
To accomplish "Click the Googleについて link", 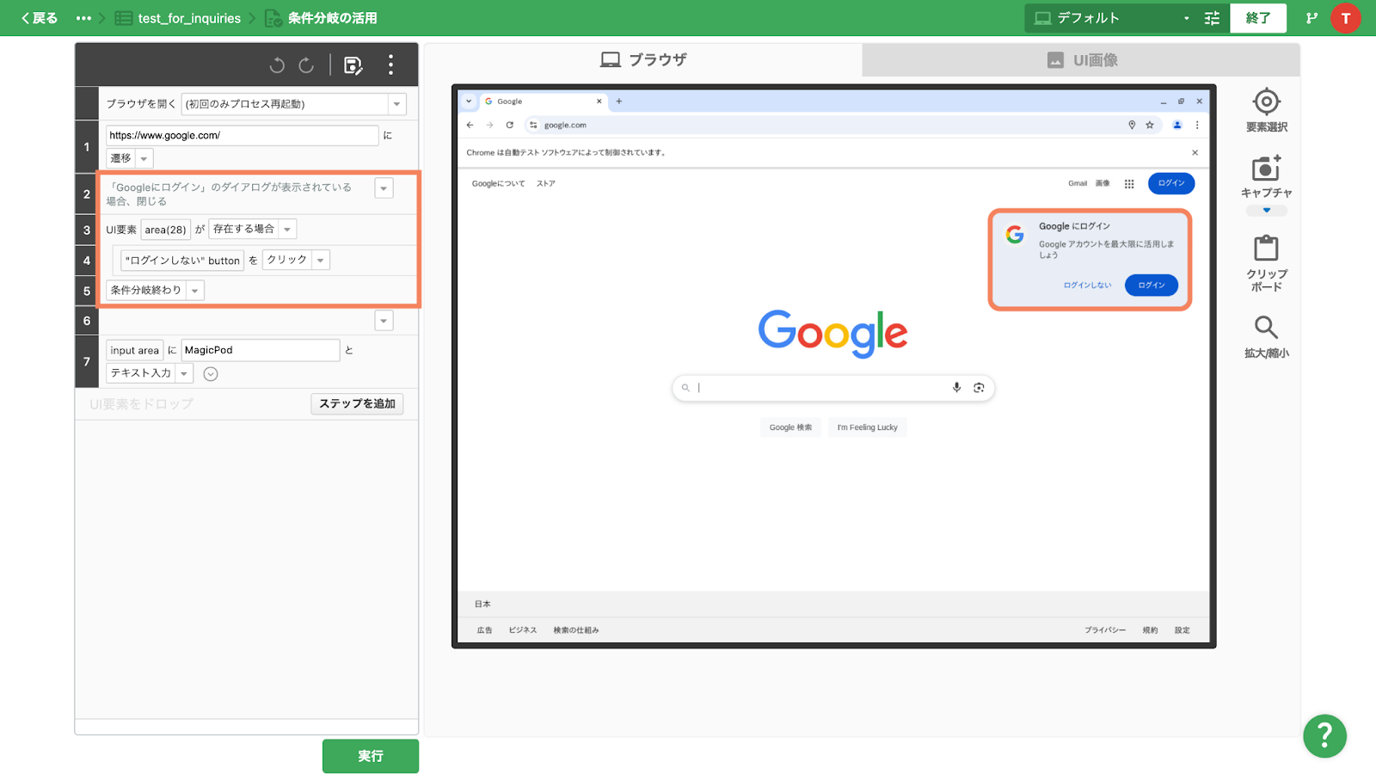I will click(x=499, y=183).
